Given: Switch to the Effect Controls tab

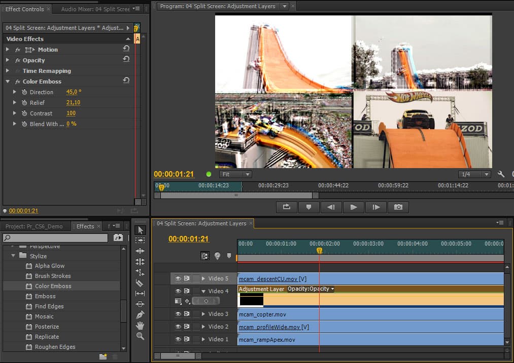Looking at the screenshot, I should point(24,9).
